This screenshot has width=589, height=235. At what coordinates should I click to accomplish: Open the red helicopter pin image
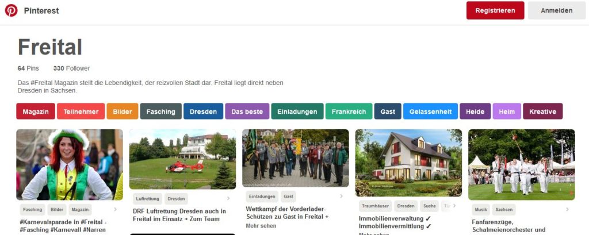[x=182, y=159]
